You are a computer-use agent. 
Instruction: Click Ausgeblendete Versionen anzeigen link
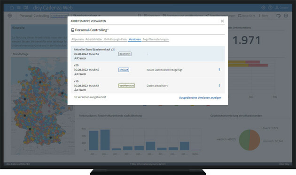[200, 98]
